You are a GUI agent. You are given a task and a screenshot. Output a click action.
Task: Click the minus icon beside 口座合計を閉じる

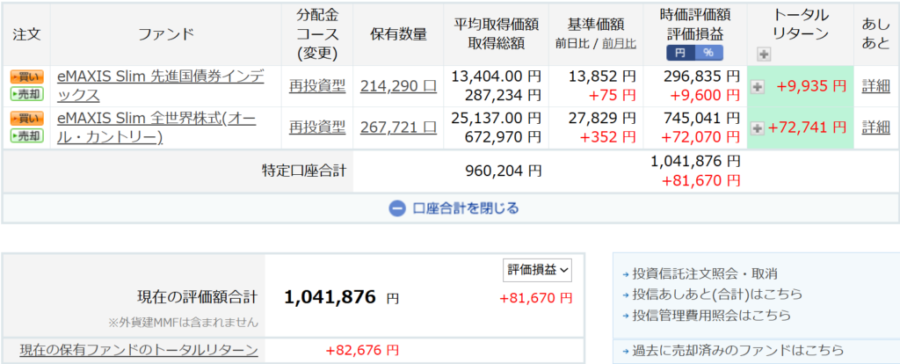click(396, 208)
